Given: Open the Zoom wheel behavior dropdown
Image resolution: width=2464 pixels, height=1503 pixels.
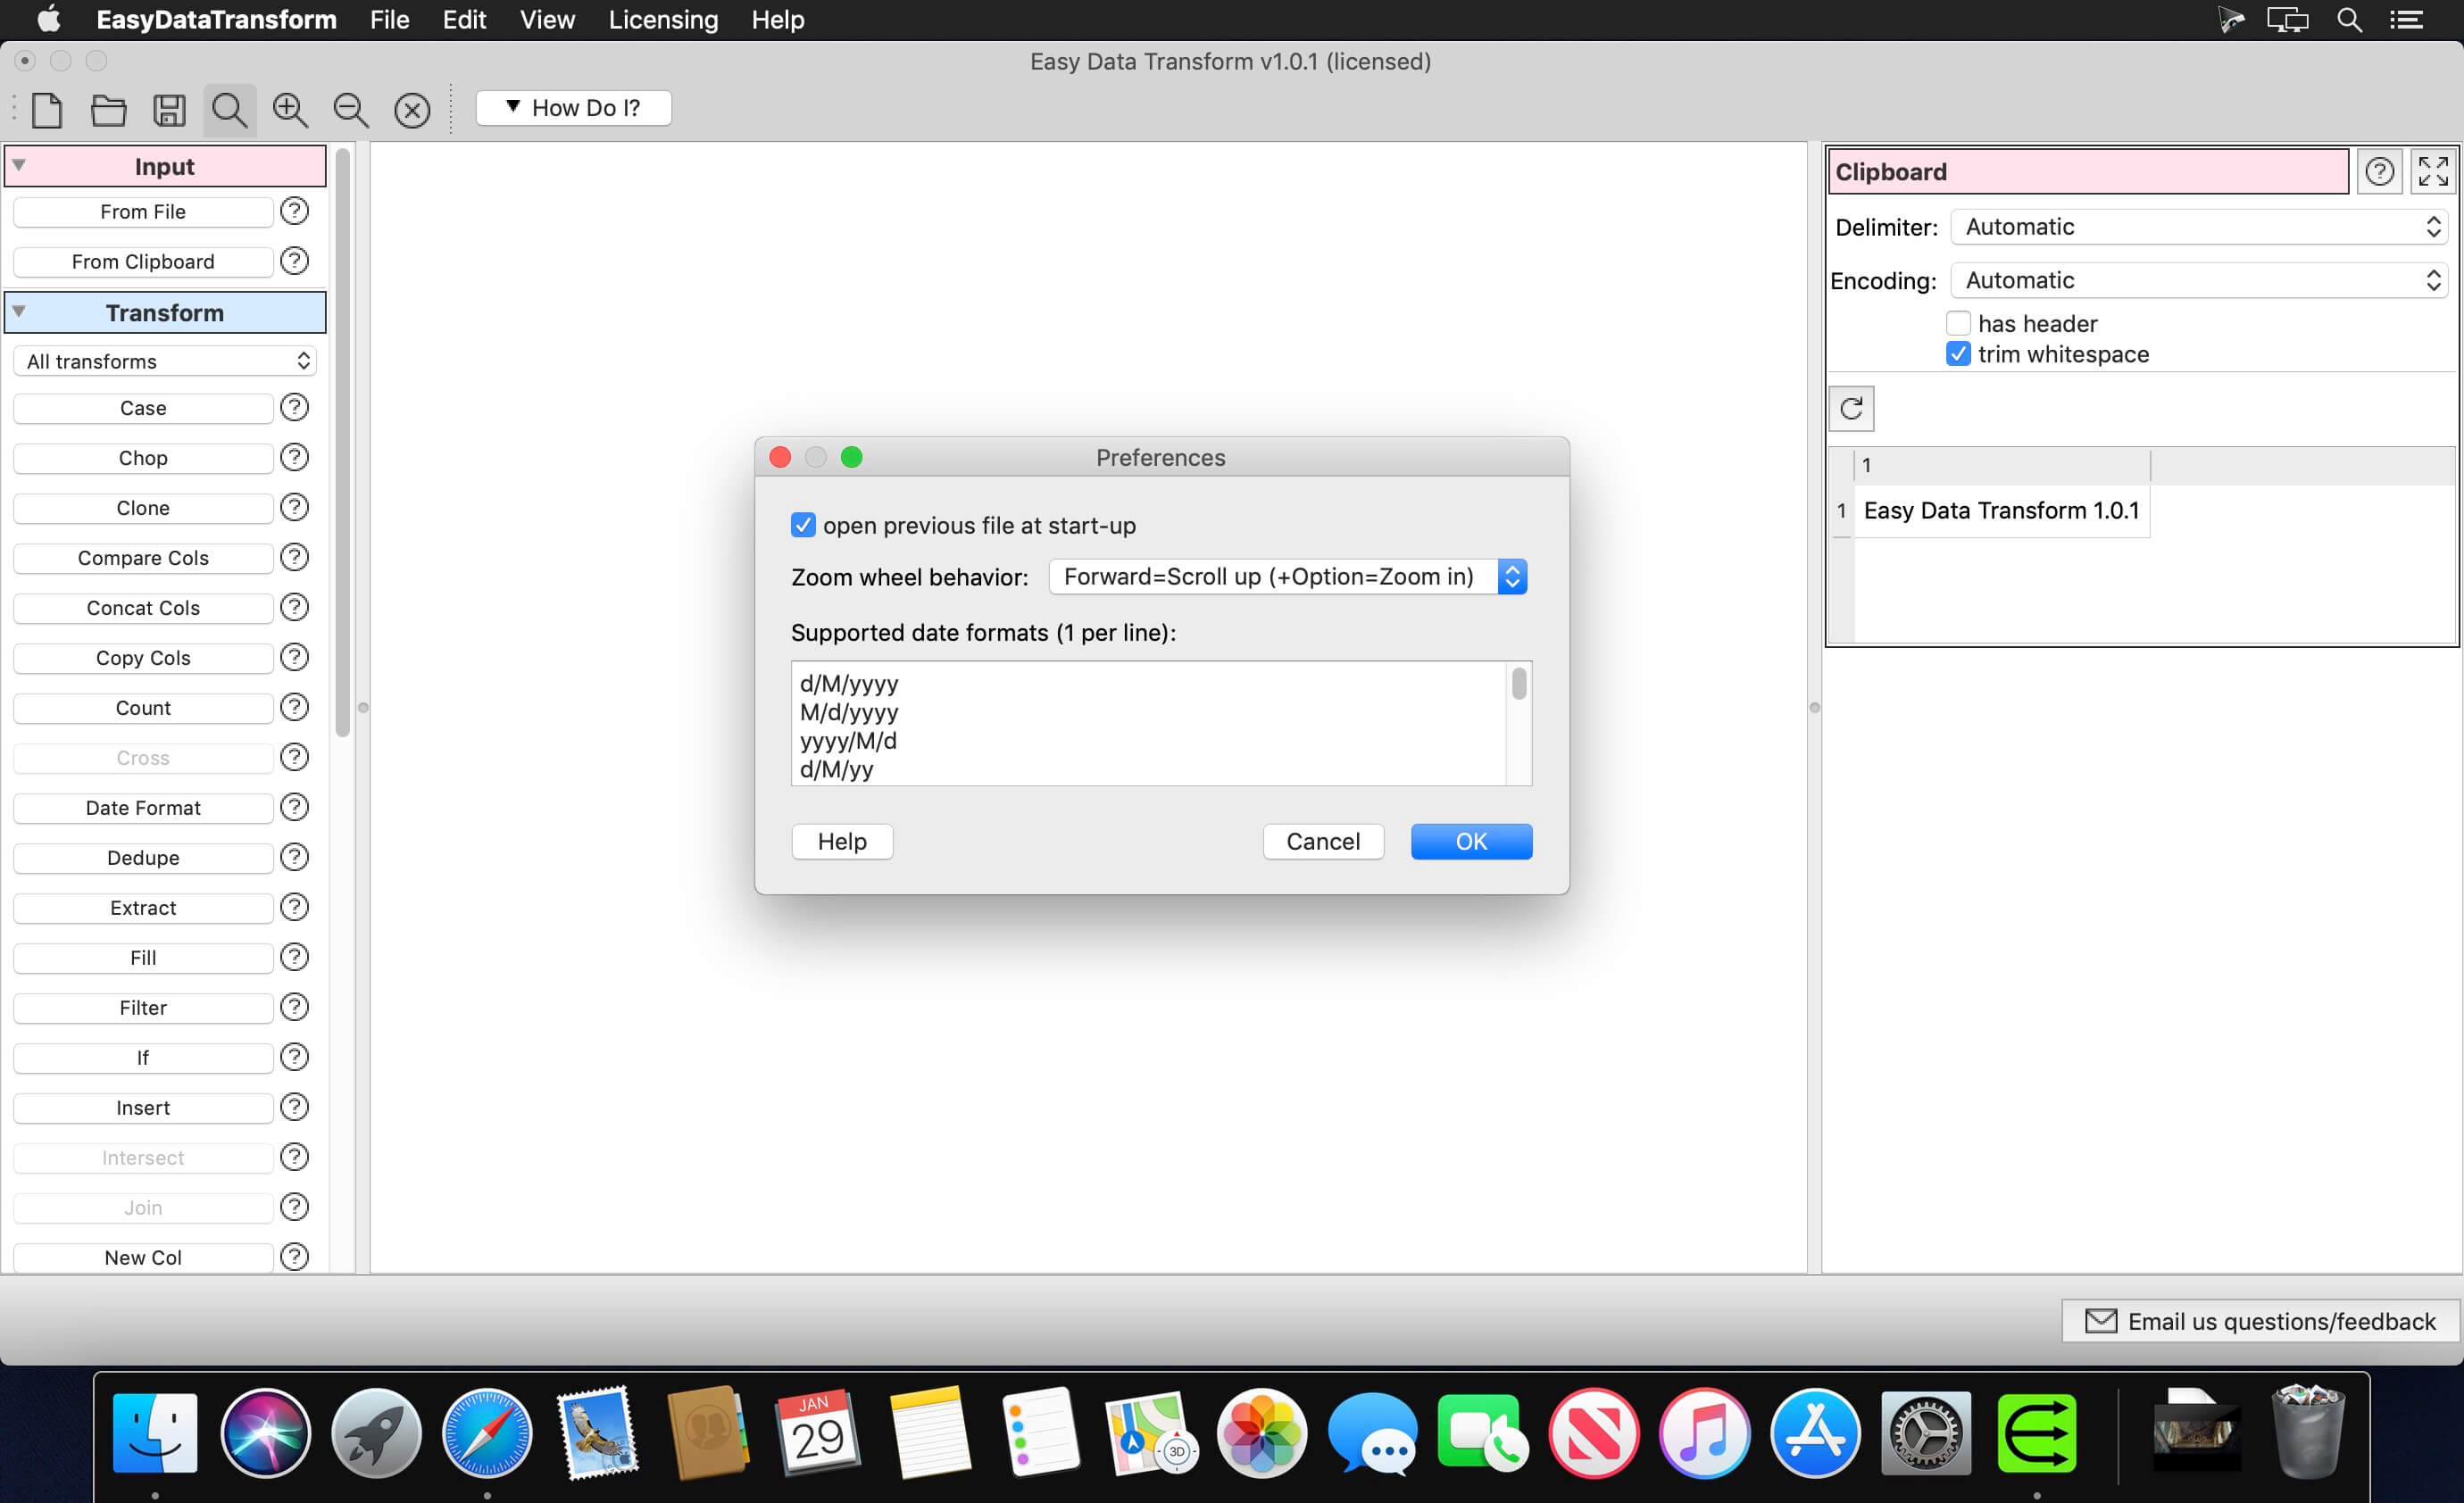Looking at the screenshot, I should [x=1287, y=577].
